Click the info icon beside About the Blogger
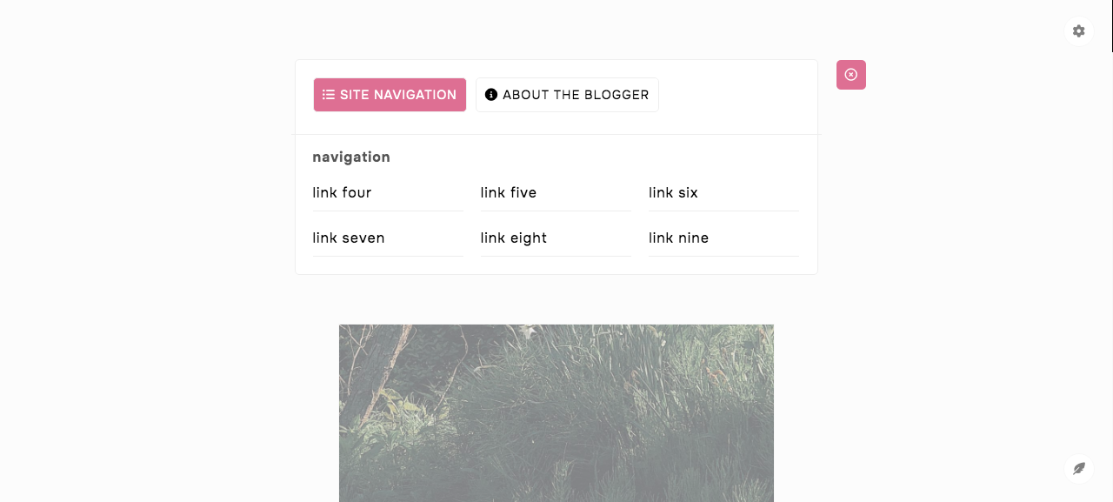Screen dimensions: 1113x502 pos(491,95)
